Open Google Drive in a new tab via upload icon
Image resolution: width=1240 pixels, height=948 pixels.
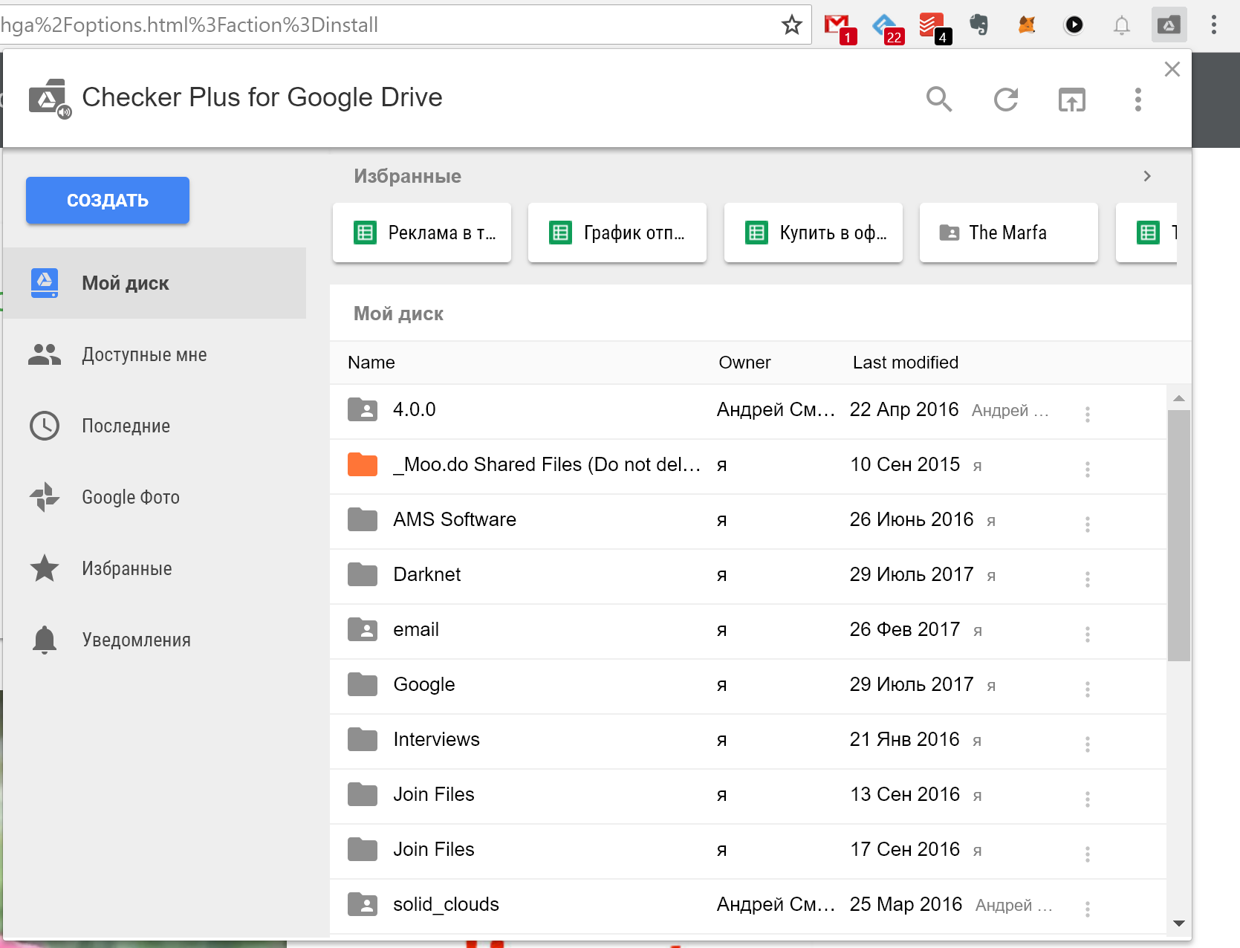[1071, 100]
